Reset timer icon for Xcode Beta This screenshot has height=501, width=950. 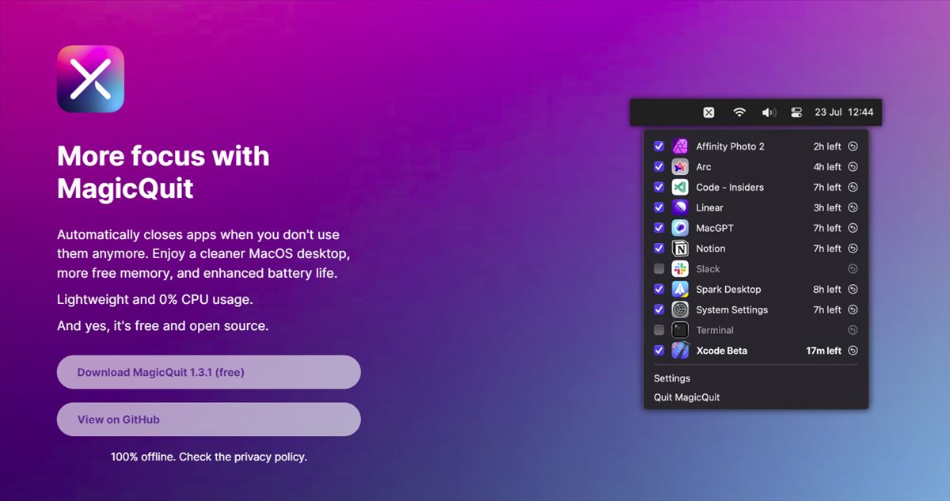853,351
